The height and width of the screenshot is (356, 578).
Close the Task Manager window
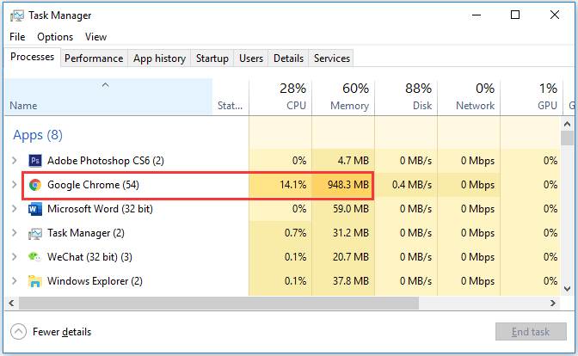[555, 15]
